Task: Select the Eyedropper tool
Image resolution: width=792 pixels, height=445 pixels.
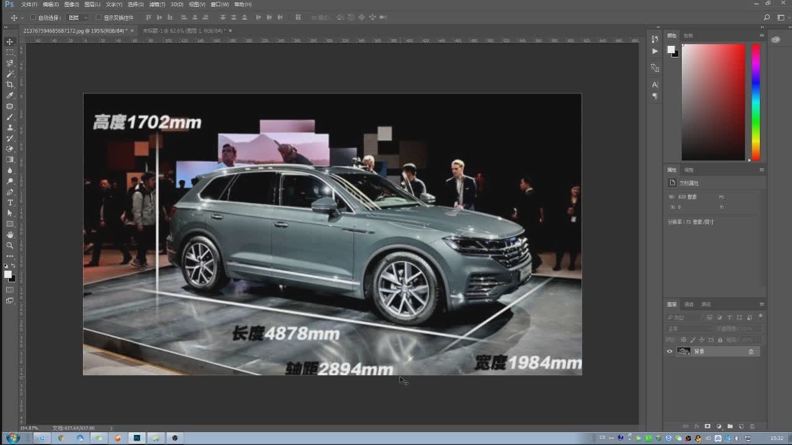Action: point(10,95)
